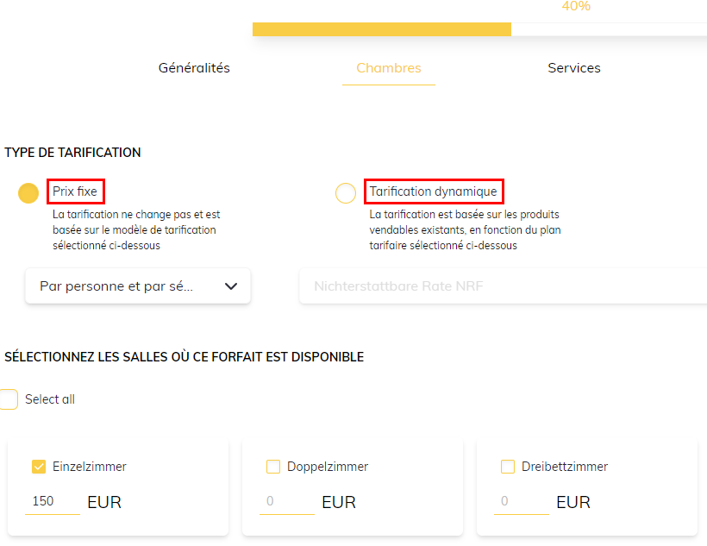Choose the Tarification dynamique radio button
This screenshot has height=546, width=707.
346,193
